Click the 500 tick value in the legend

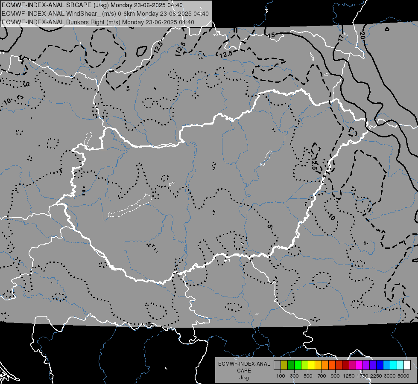[x=308, y=376]
